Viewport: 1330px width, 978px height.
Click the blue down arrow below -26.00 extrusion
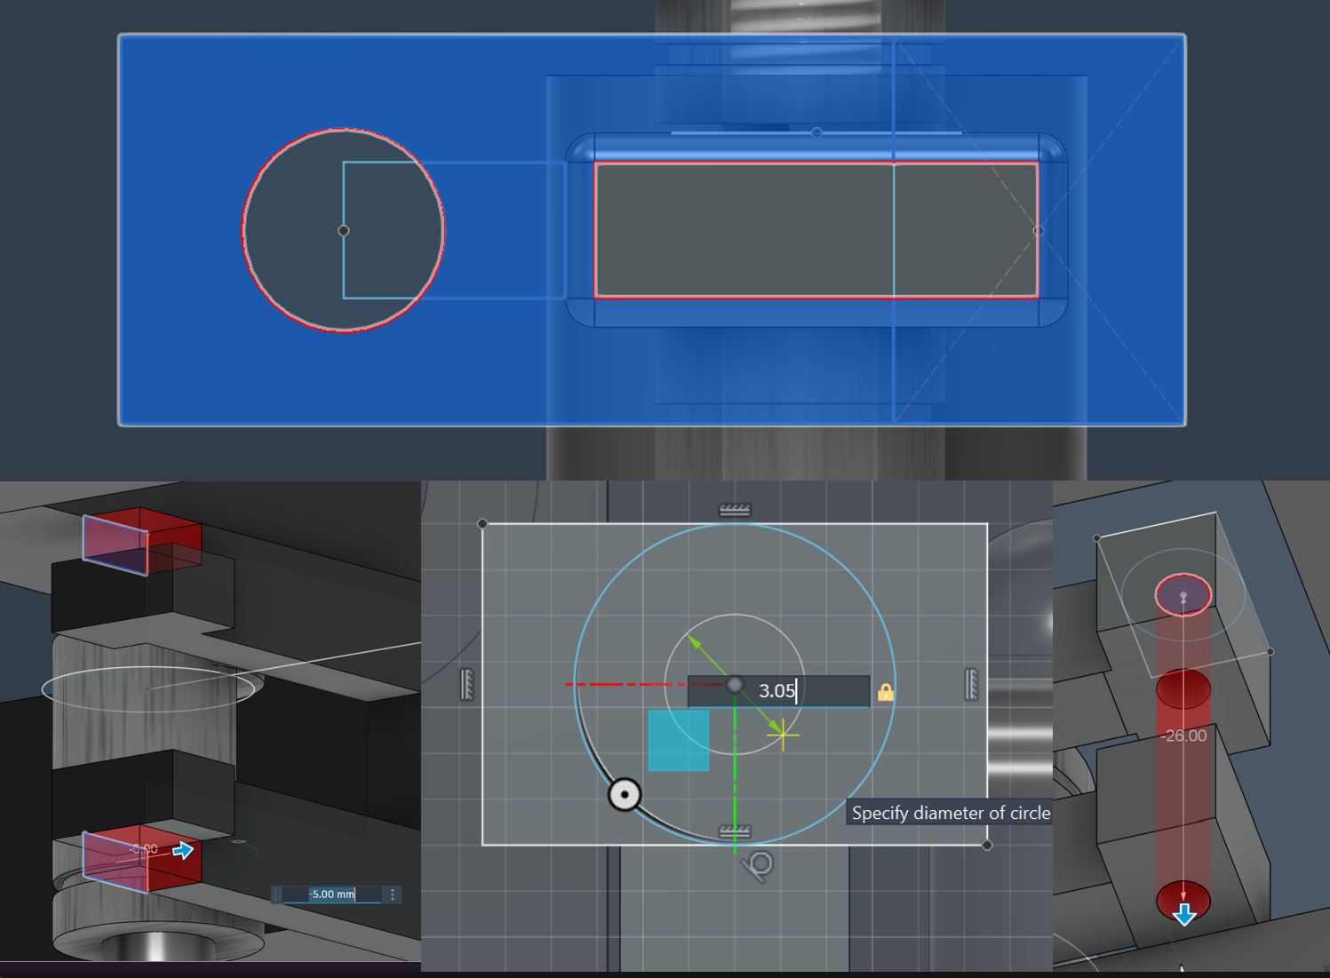click(1183, 915)
